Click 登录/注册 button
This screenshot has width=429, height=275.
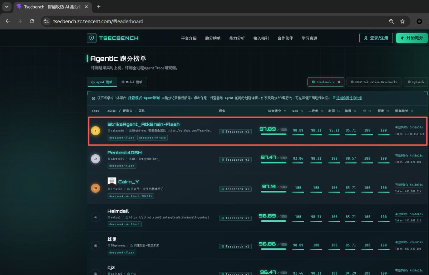[x=376, y=38]
